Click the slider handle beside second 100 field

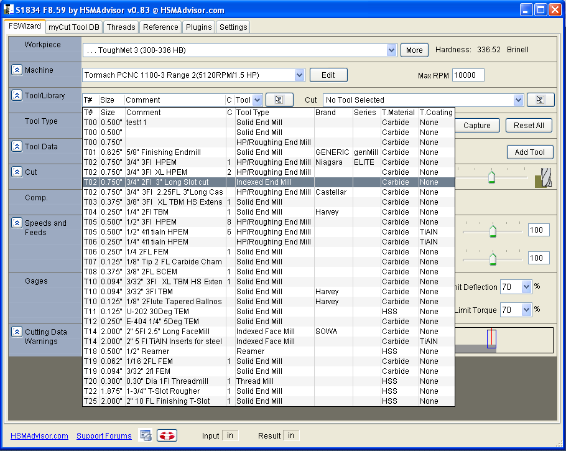coord(493,259)
